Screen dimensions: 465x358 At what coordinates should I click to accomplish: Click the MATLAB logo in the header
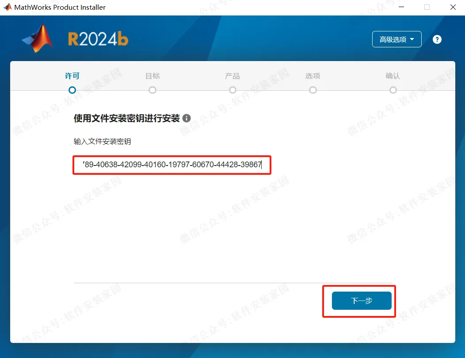pos(38,38)
